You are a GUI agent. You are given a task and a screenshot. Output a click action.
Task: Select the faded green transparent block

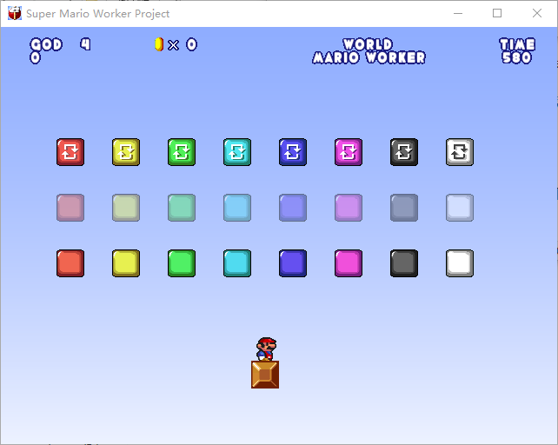[x=182, y=208]
